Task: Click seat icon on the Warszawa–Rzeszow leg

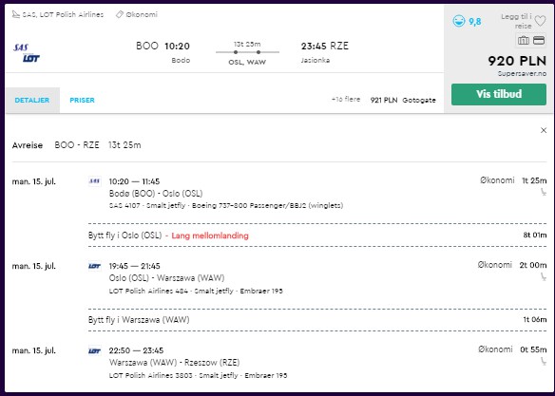Action: click(544, 362)
